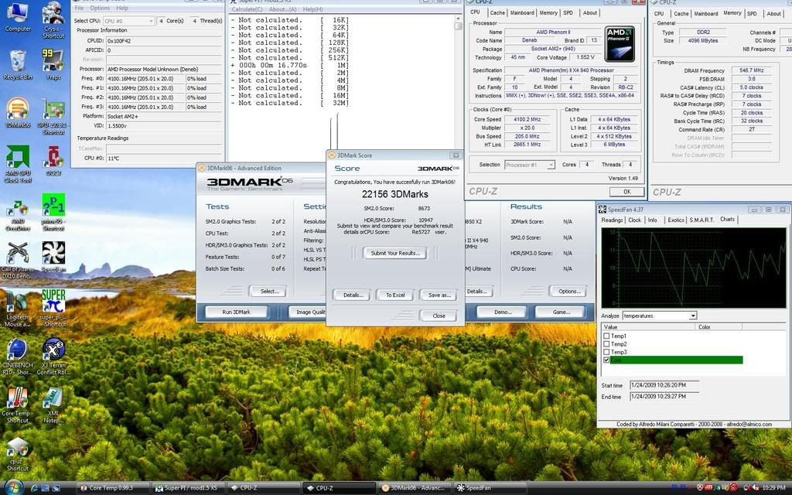Switch to Super PI taskbar button
This screenshot has width=792, height=495.
(189, 488)
